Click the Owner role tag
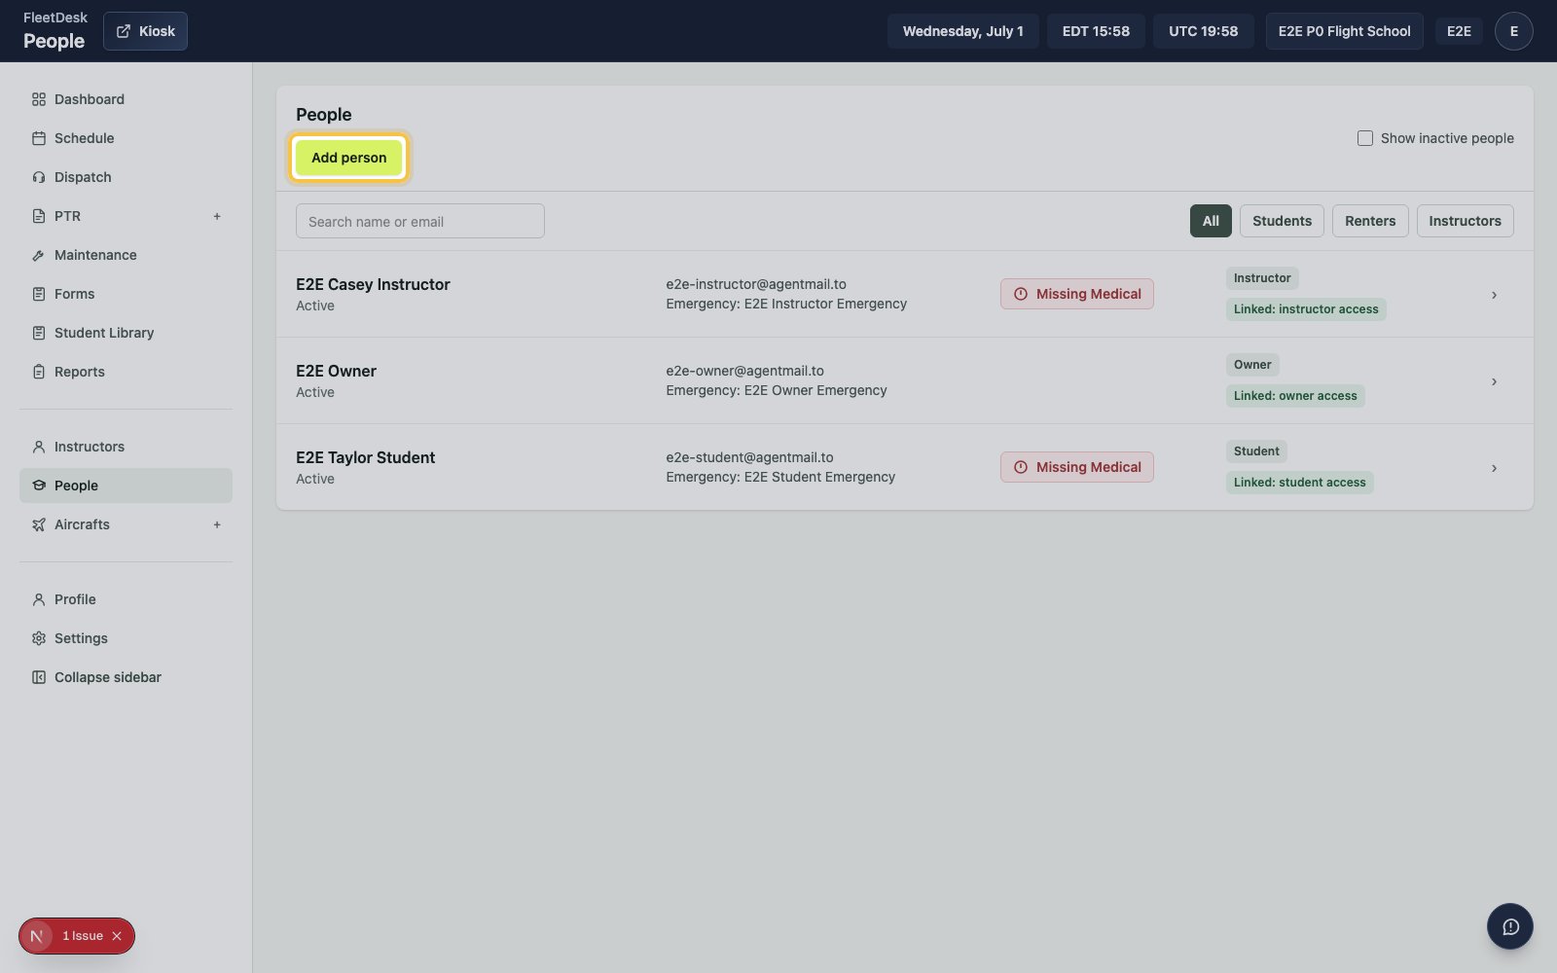The image size is (1557, 973). tap(1252, 365)
